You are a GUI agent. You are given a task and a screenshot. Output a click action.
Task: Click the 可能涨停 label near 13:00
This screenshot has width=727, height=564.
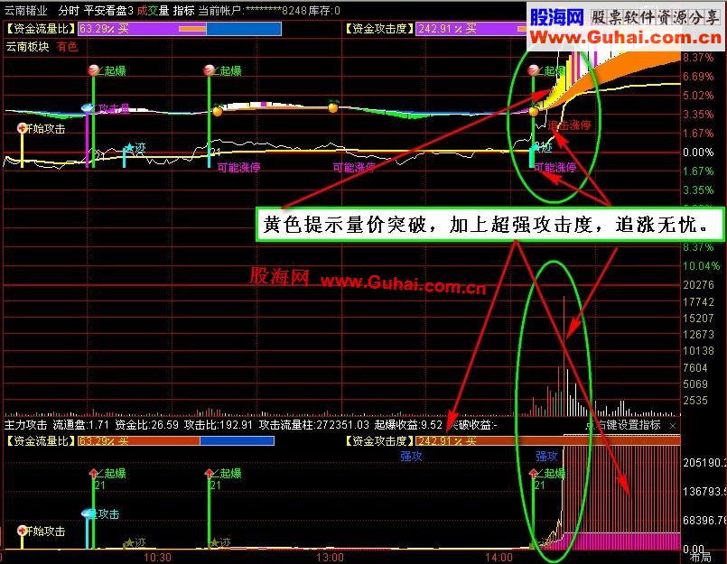coord(354,167)
